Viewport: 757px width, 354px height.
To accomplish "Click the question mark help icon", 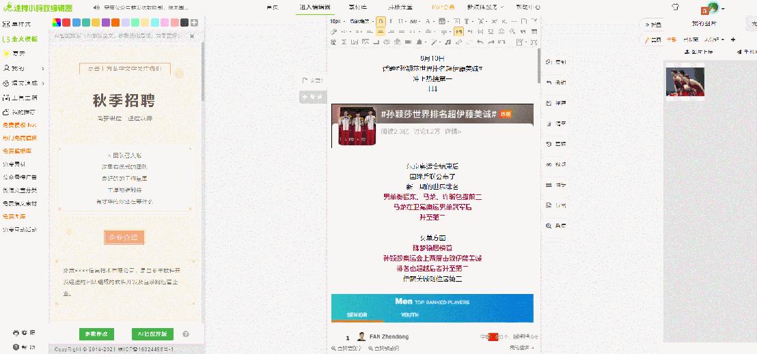I will pos(186,334).
